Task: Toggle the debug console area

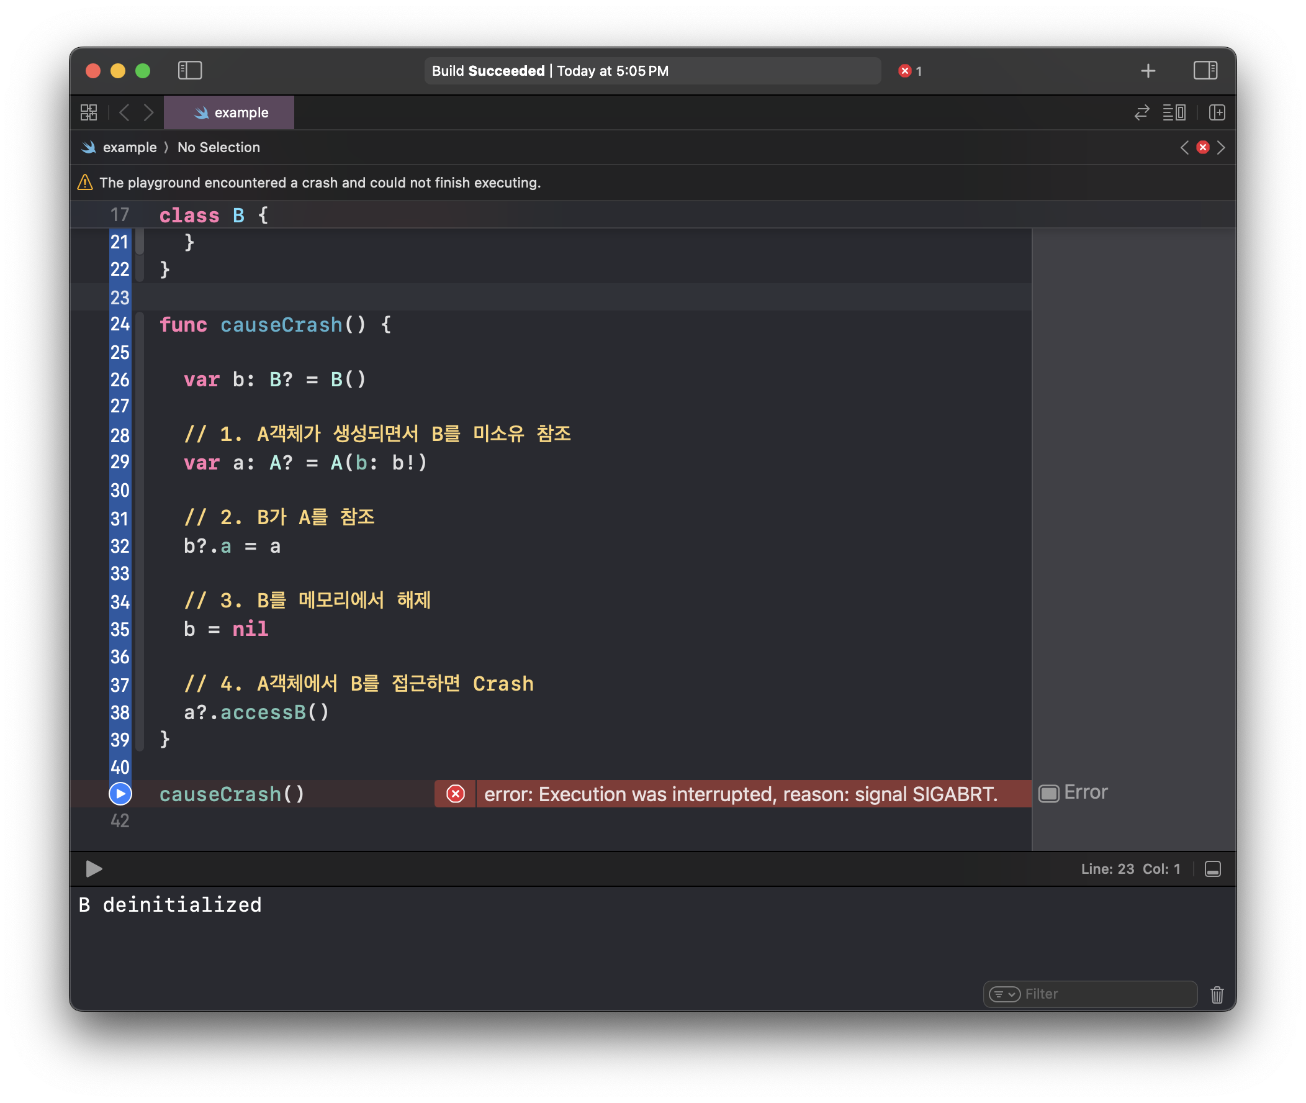Action: pos(1212,869)
